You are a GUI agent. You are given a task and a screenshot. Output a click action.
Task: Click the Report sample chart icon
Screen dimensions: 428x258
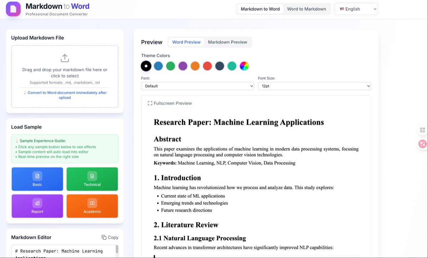pyautogui.click(x=37, y=203)
